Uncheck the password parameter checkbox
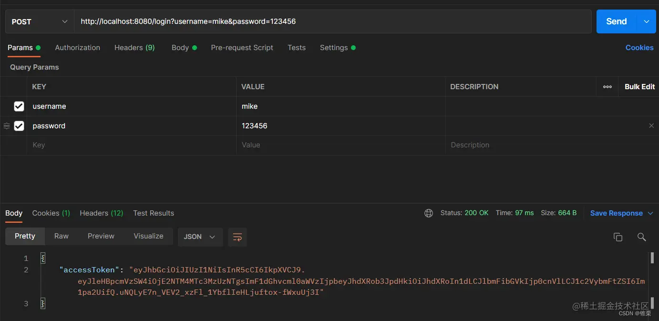 (19, 126)
